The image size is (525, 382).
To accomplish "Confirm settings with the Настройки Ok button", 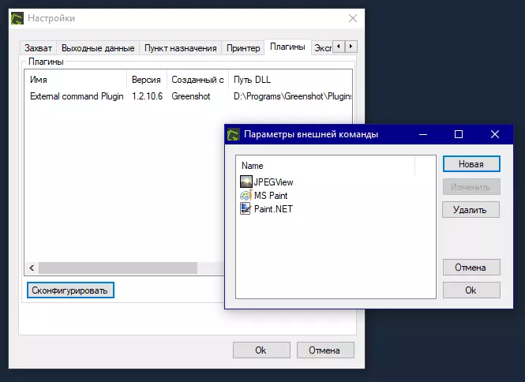I will coord(261,350).
